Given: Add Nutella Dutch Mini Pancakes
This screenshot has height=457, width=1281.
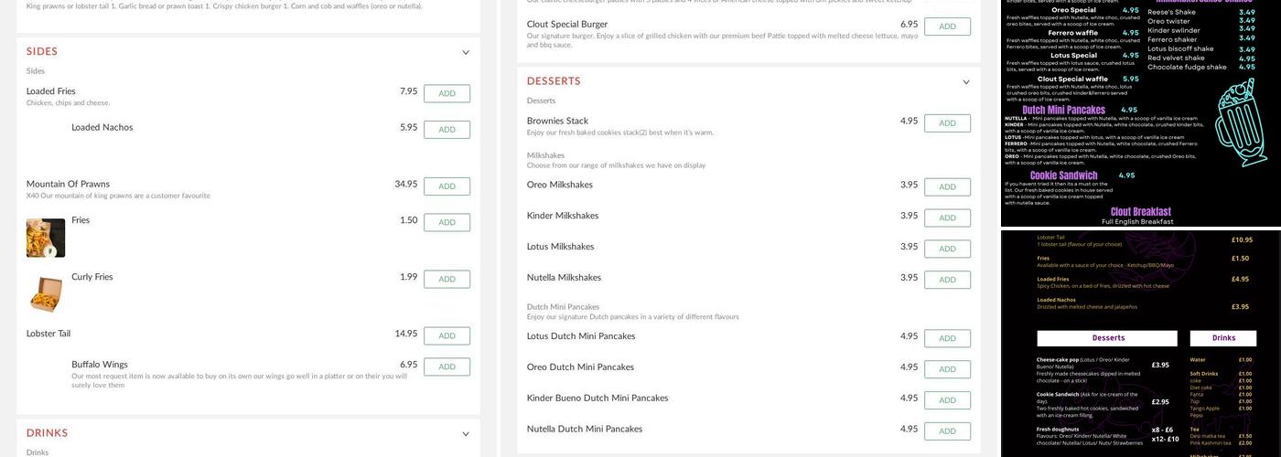Looking at the screenshot, I should [x=947, y=431].
